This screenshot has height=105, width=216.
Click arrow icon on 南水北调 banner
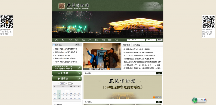point(79,68)
